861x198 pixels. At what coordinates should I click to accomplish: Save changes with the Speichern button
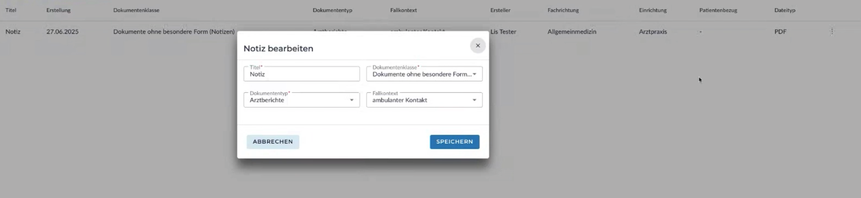pos(455,142)
